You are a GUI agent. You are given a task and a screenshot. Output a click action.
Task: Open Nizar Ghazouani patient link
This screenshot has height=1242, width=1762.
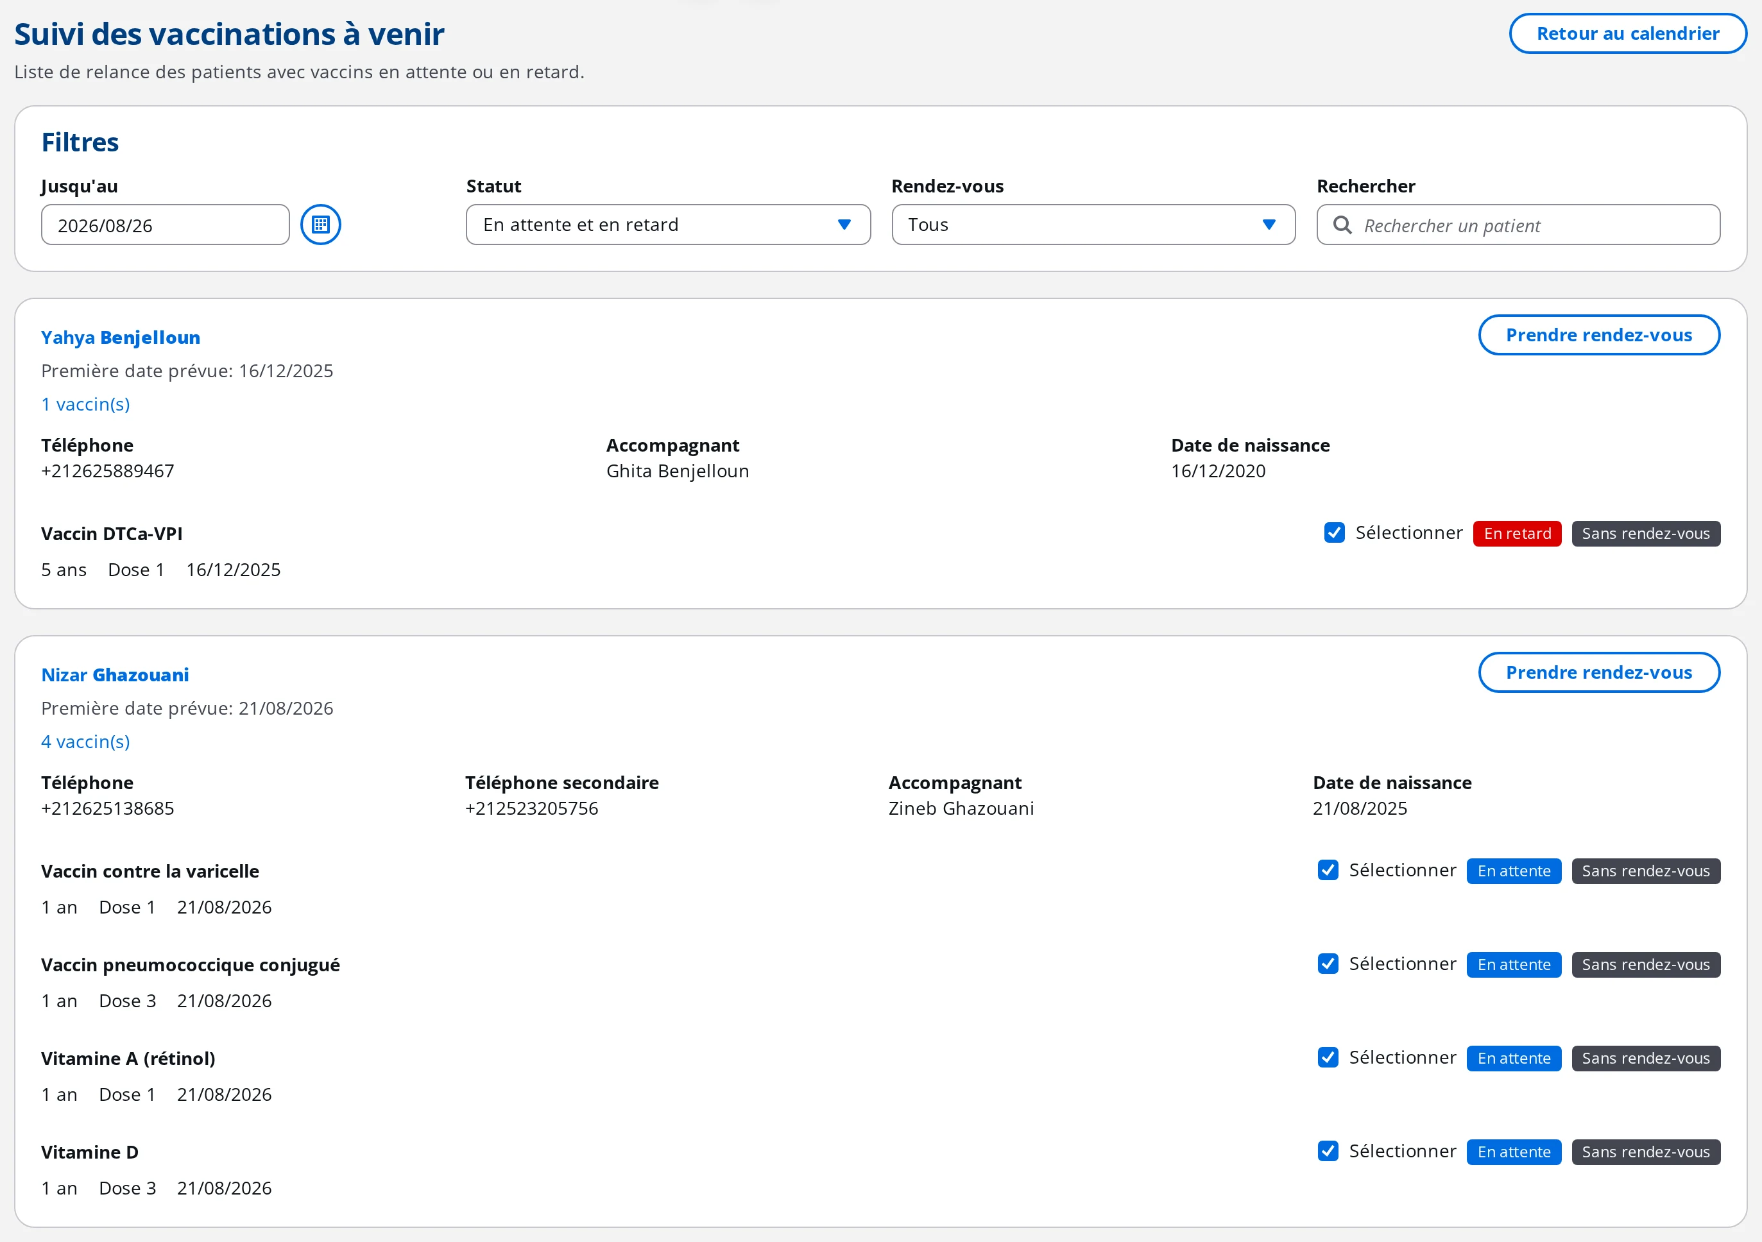point(115,675)
